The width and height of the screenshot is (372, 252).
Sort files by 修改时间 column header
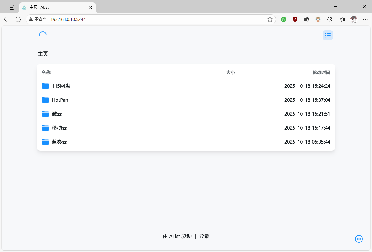pyautogui.click(x=321, y=72)
